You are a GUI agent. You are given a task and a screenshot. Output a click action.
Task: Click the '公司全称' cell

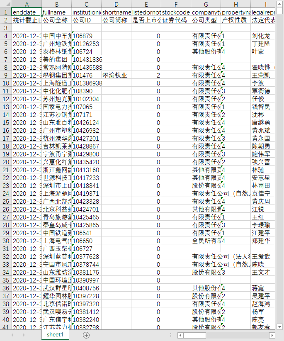pyautogui.click(x=57, y=20)
